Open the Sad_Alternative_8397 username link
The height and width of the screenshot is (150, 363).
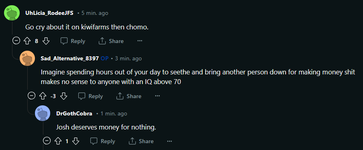(70, 58)
